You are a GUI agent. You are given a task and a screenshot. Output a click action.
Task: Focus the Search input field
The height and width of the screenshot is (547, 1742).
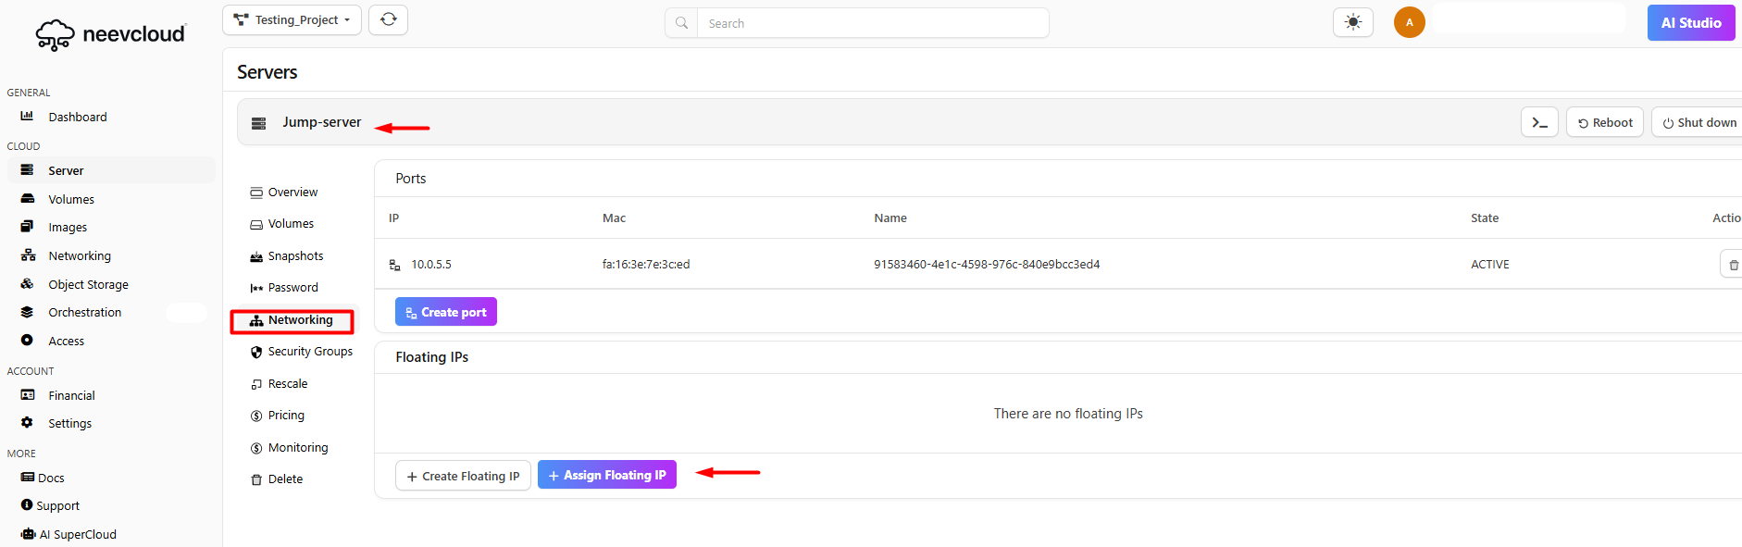[870, 23]
